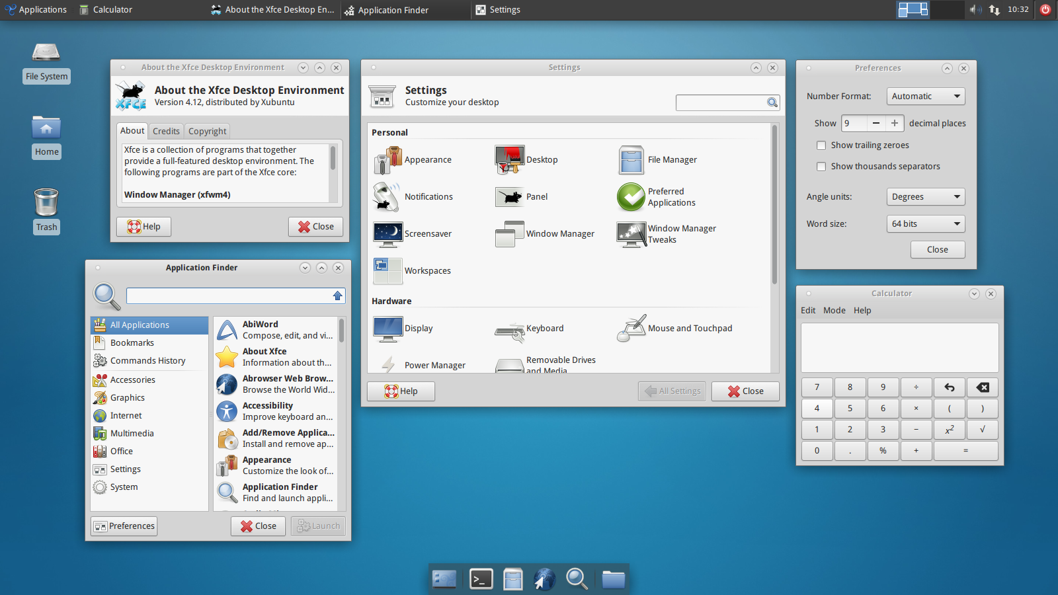The width and height of the screenshot is (1058, 595).
Task: Select Accessibility entry in application list
Action: 276,411
